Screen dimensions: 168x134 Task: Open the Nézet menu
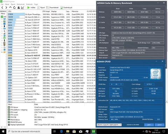[7, 4]
